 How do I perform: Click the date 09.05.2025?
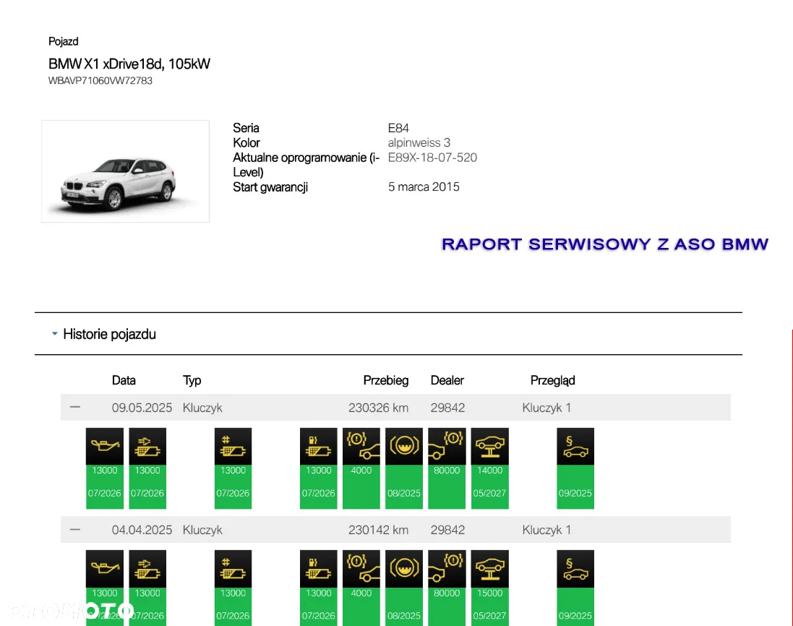point(142,408)
